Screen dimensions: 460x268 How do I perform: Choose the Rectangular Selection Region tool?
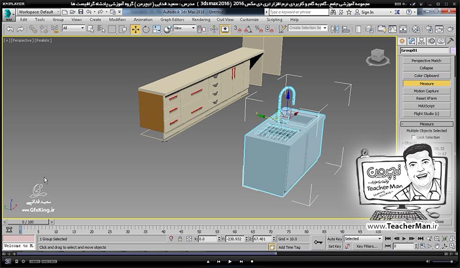pos(112,29)
